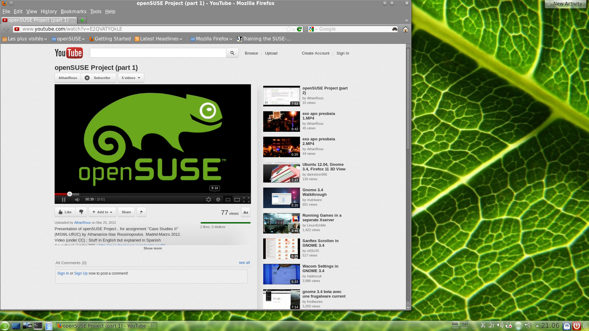Open the volume control in system tray
The height and width of the screenshot is (331, 589).
500,325
